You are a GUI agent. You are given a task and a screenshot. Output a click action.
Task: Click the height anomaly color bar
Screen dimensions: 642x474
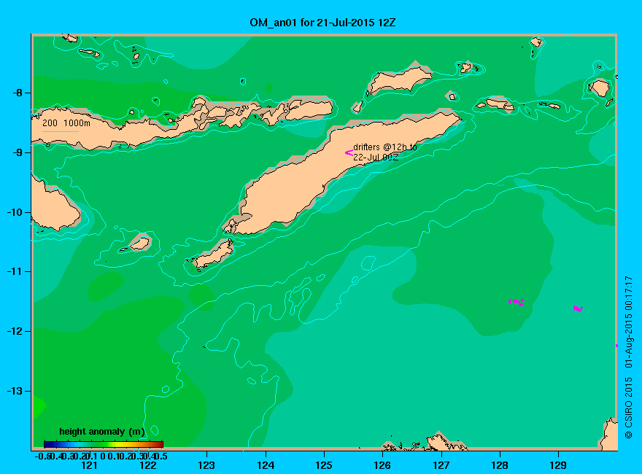104,444
